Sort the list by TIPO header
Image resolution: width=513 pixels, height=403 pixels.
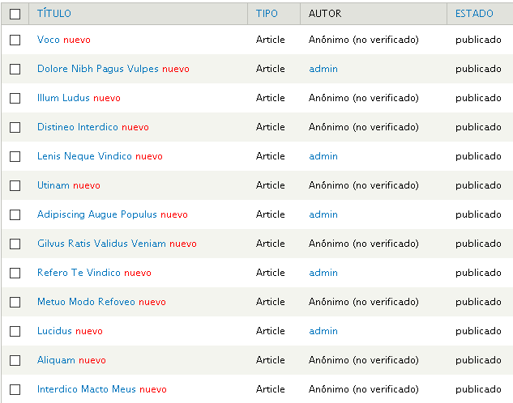[267, 14]
